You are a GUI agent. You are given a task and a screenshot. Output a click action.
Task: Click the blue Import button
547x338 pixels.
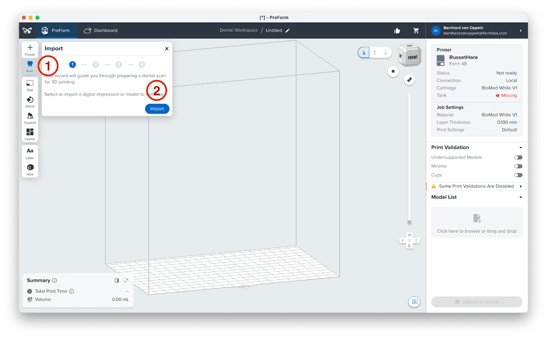(157, 109)
